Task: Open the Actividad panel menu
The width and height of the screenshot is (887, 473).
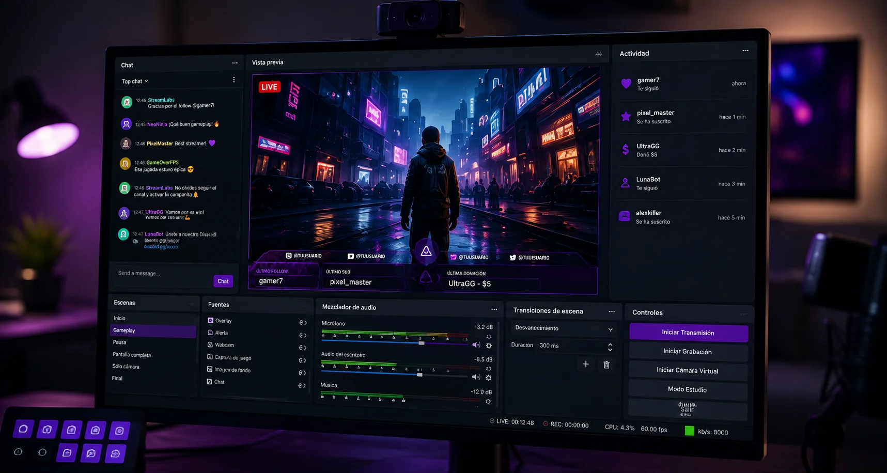Action: click(x=745, y=51)
